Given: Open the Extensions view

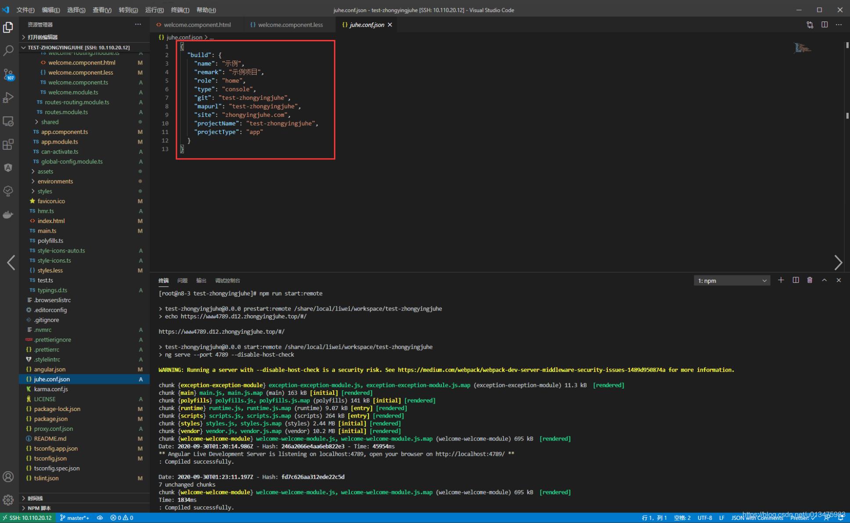Looking at the screenshot, I should [x=8, y=144].
